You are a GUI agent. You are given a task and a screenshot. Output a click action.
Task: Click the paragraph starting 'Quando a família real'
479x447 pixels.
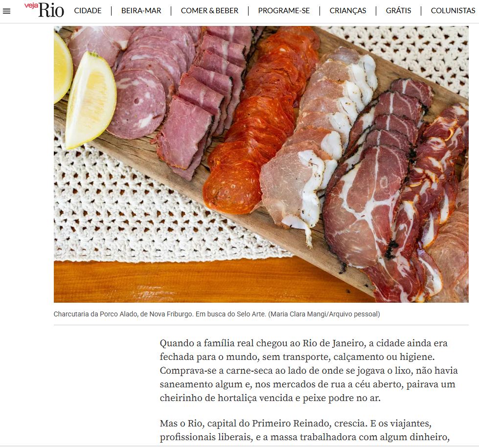[x=309, y=370]
